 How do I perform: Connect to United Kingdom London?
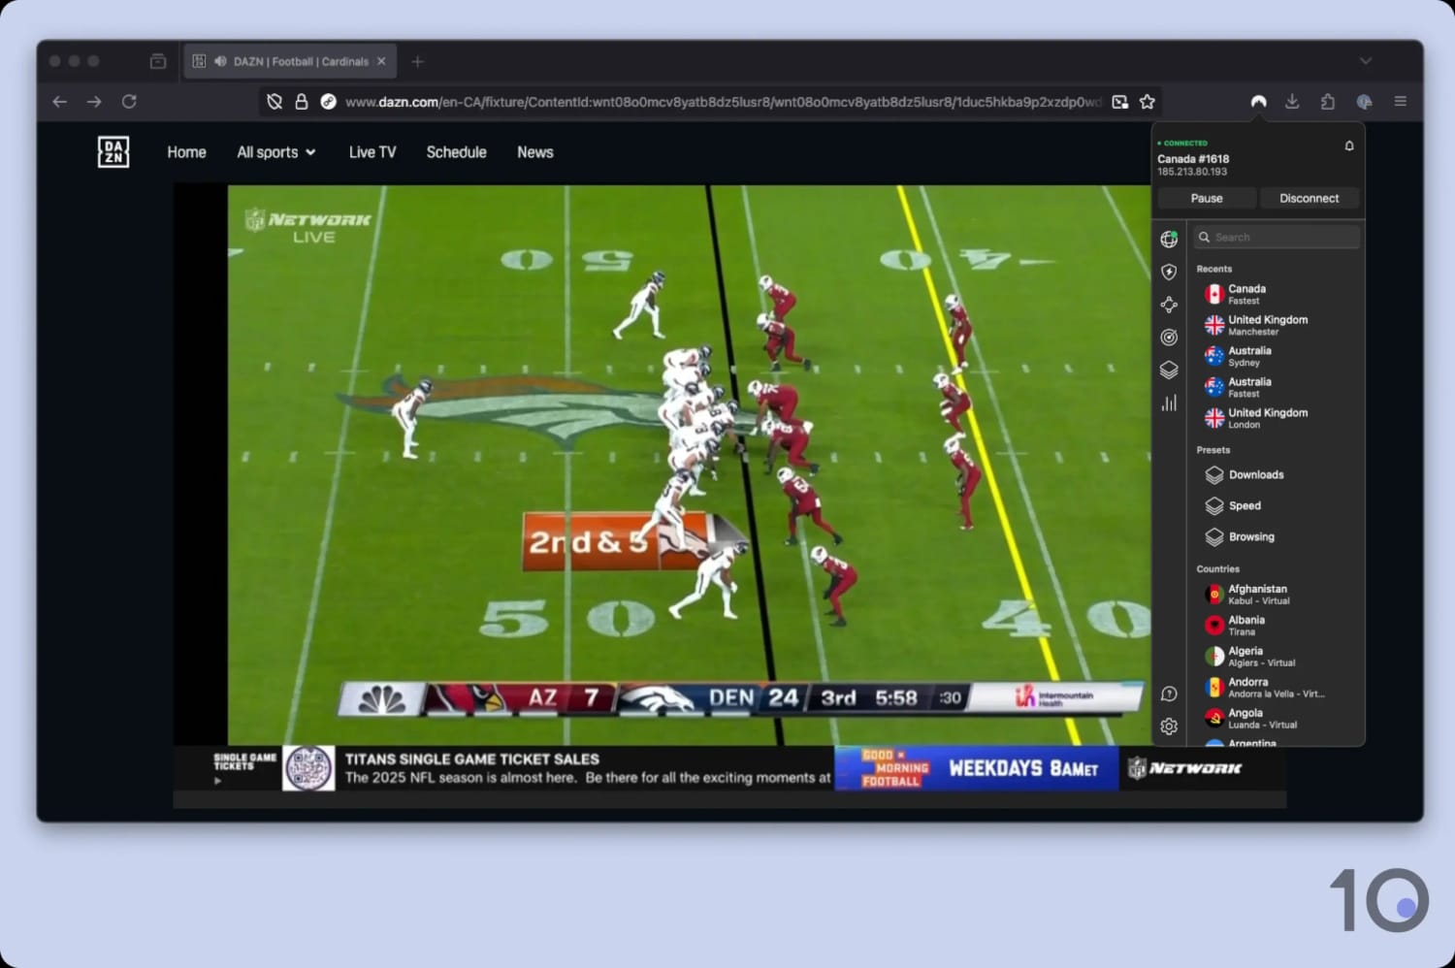1277,418
